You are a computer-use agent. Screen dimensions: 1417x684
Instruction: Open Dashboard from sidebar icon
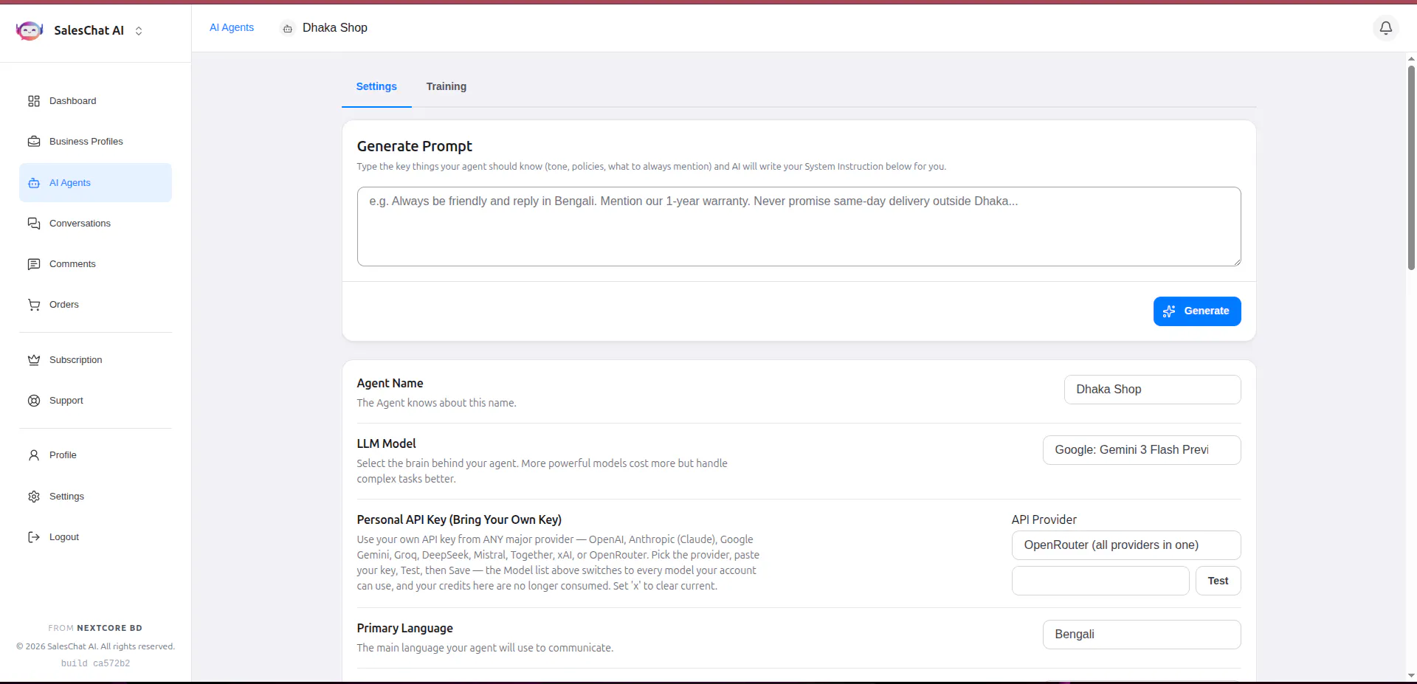pyautogui.click(x=34, y=101)
